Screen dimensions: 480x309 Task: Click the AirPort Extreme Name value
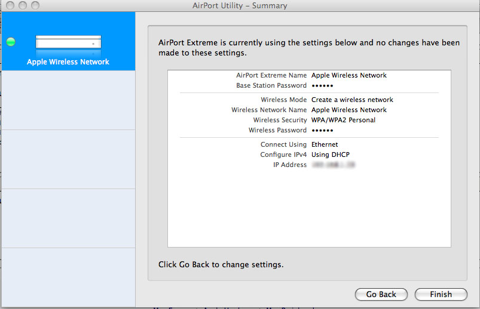pyautogui.click(x=349, y=75)
